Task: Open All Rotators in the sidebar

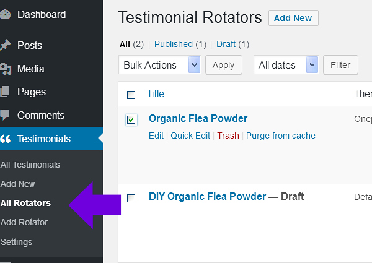Action: click(x=25, y=203)
